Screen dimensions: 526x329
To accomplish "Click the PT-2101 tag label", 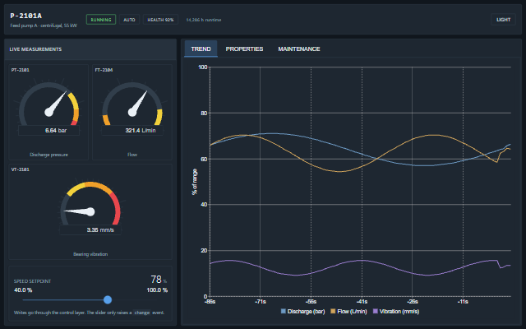I will (20, 70).
